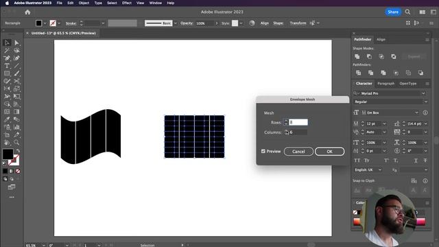Toggle Small Caps in Character panel
Viewport: 439px width, 247px height.
click(366, 161)
